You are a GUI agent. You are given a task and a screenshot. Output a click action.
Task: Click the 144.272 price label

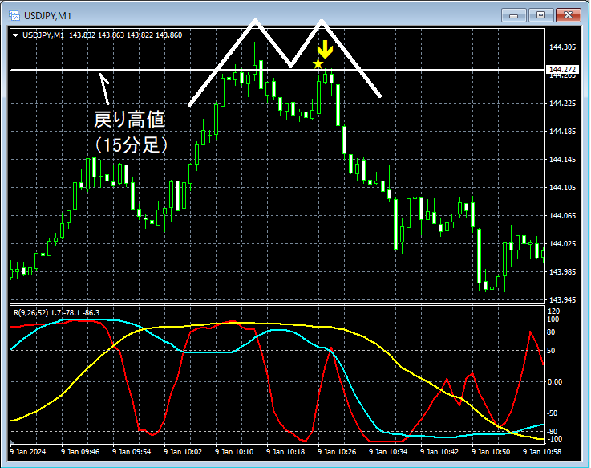click(561, 70)
